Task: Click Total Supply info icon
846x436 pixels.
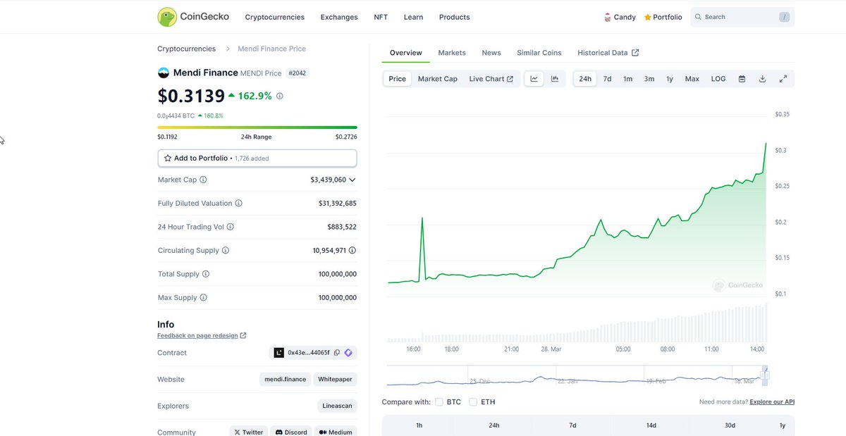Action: tap(206, 274)
